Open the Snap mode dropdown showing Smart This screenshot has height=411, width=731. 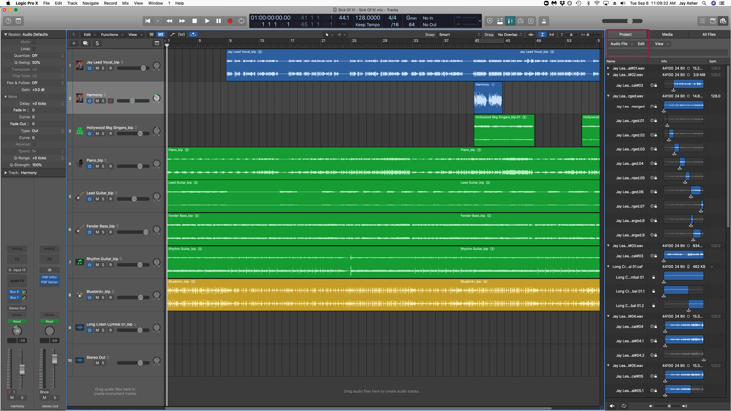(x=459, y=35)
